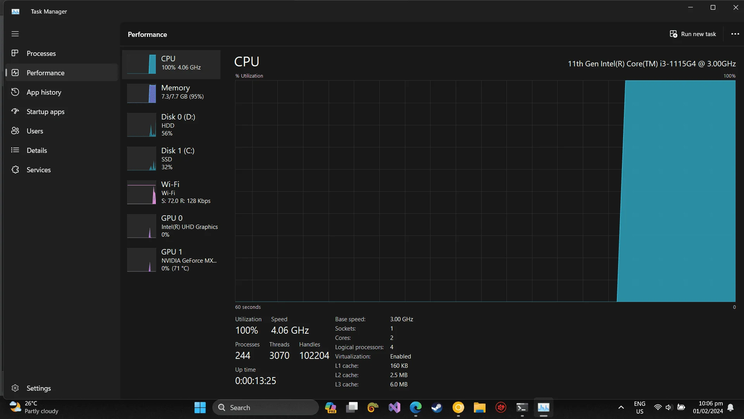Open the Windows Start menu
The width and height of the screenshot is (744, 419).
(200, 407)
